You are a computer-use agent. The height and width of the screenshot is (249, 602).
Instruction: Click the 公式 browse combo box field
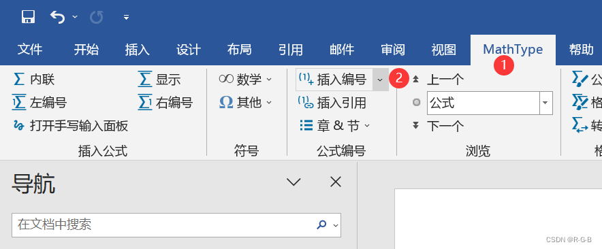tap(484, 103)
